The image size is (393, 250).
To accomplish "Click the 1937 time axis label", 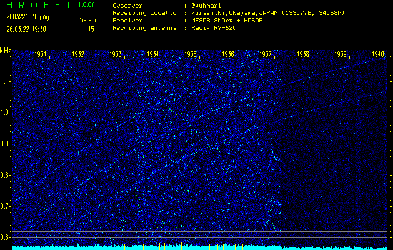I will click(266, 54).
